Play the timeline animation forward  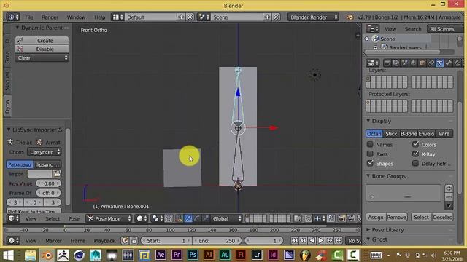click(x=321, y=241)
